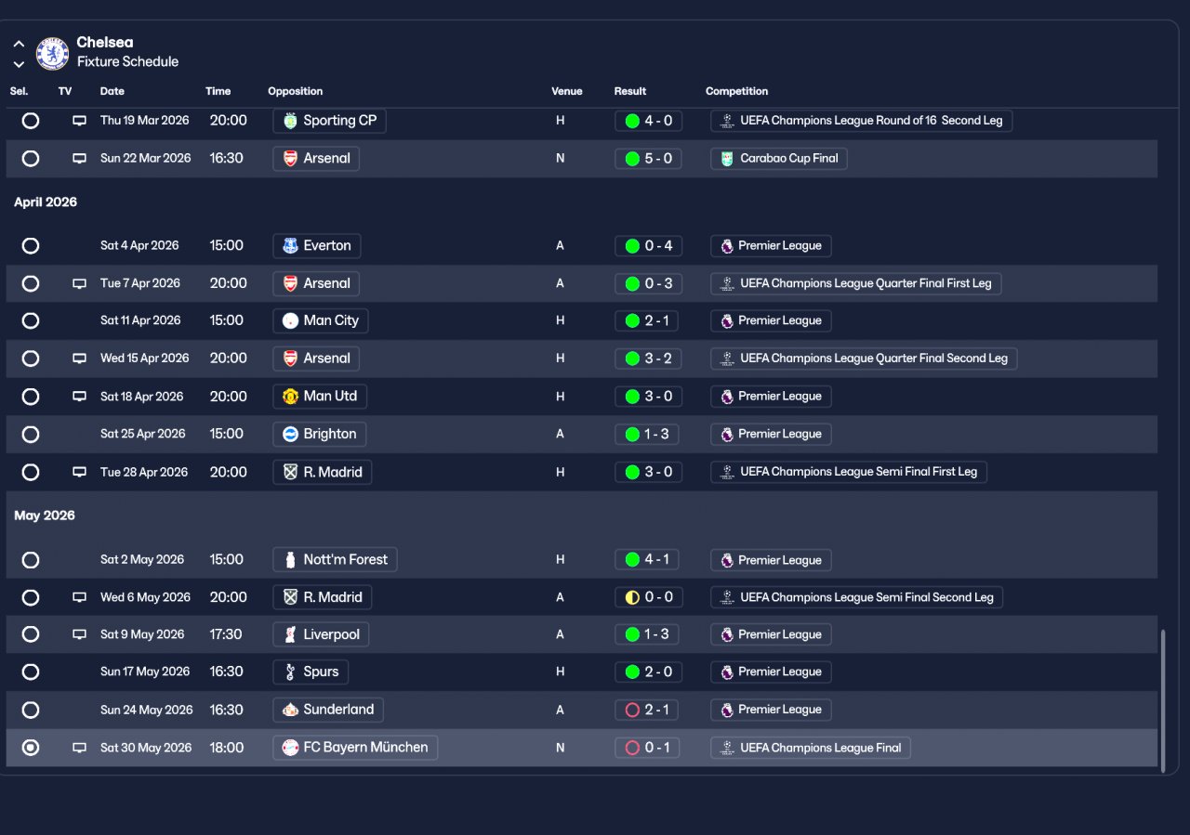Open the 0 - 0 draw result at R. Madrid
Viewport: 1190px width, 835px height.
tap(648, 597)
